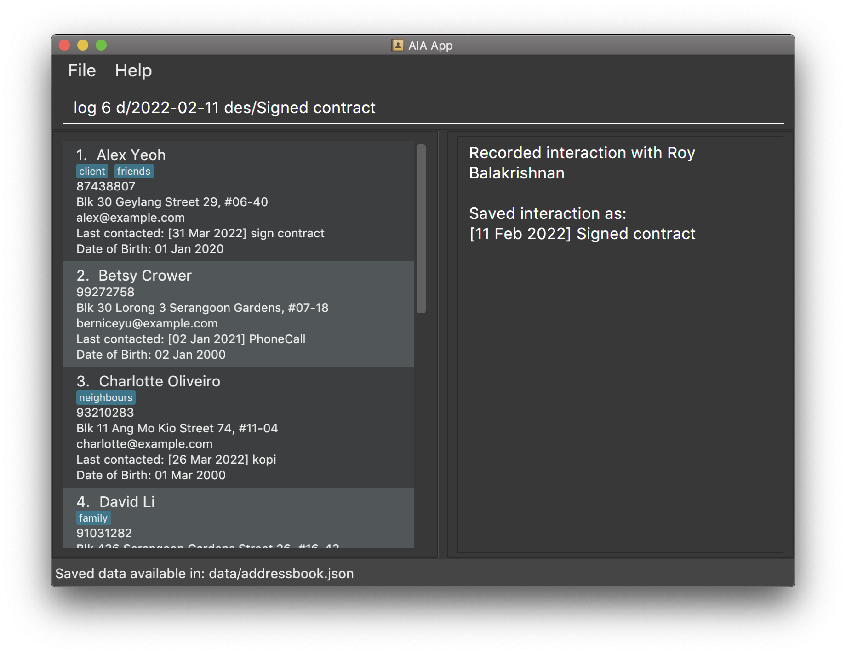
Task: Close the AIA App window
Action: click(64, 45)
